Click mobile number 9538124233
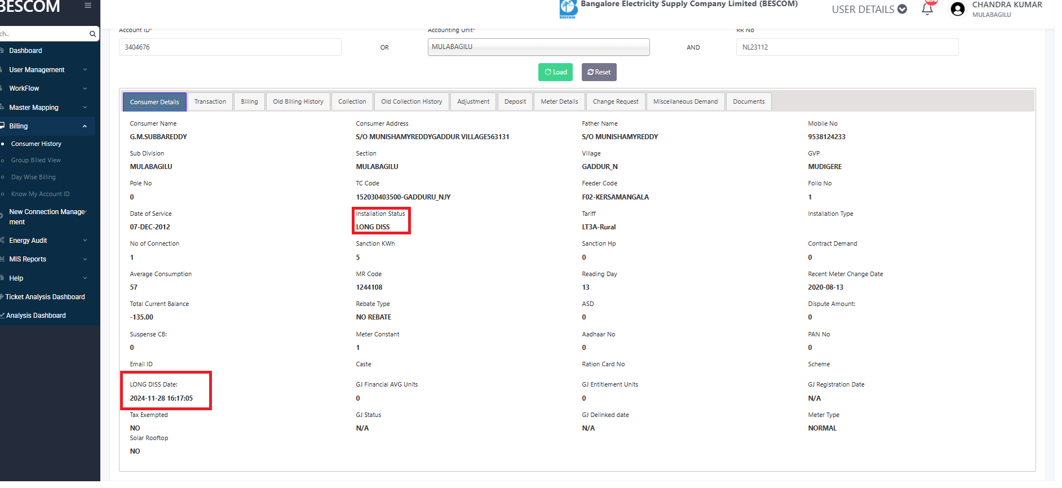Viewport: 1062px width, 488px height. (826, 137)
